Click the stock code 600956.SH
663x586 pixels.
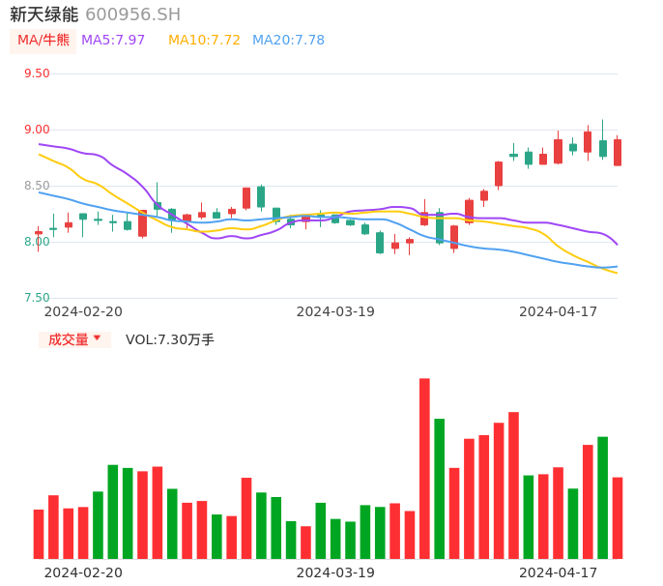point(132,15)
